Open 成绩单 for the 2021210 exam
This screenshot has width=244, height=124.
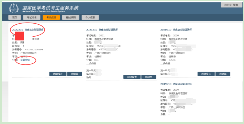[148, 77]
